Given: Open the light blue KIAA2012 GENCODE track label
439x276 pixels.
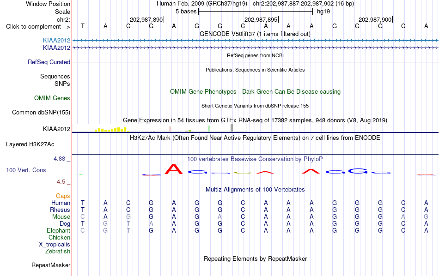Looking at the screenshot, I should 56,40.
